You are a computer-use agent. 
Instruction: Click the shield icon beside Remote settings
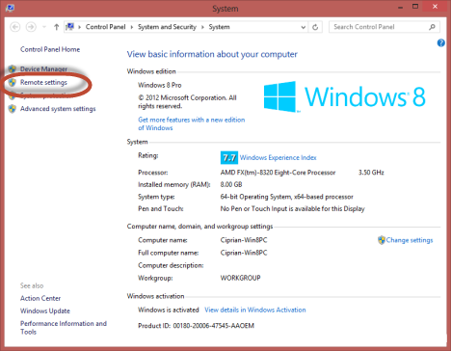(13, 83)
